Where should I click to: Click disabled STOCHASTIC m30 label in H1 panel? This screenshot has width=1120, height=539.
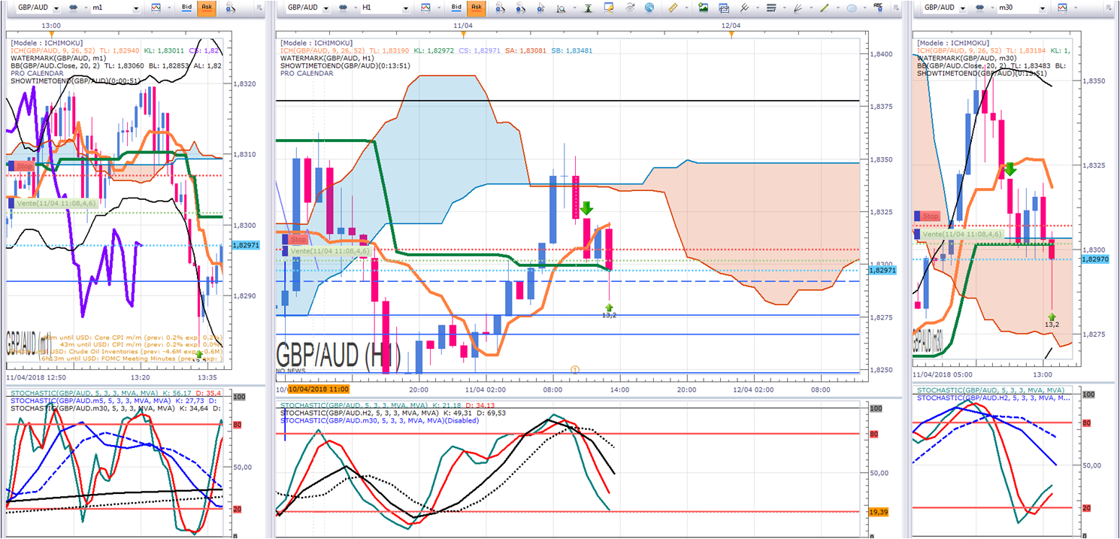pyautogui.click(x=379, y=420)
